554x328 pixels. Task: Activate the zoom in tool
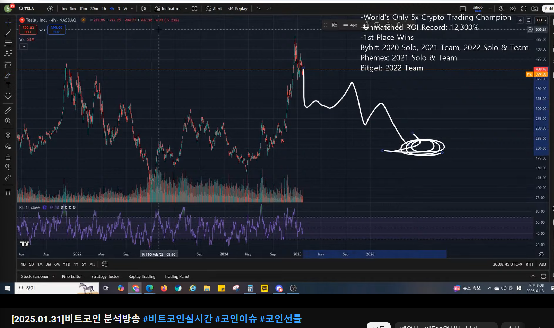tap(8, 121)
